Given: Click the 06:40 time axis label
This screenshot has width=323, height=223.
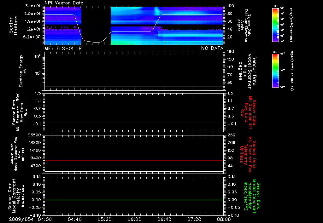Looking at the screenshot, I should [164, 219].
